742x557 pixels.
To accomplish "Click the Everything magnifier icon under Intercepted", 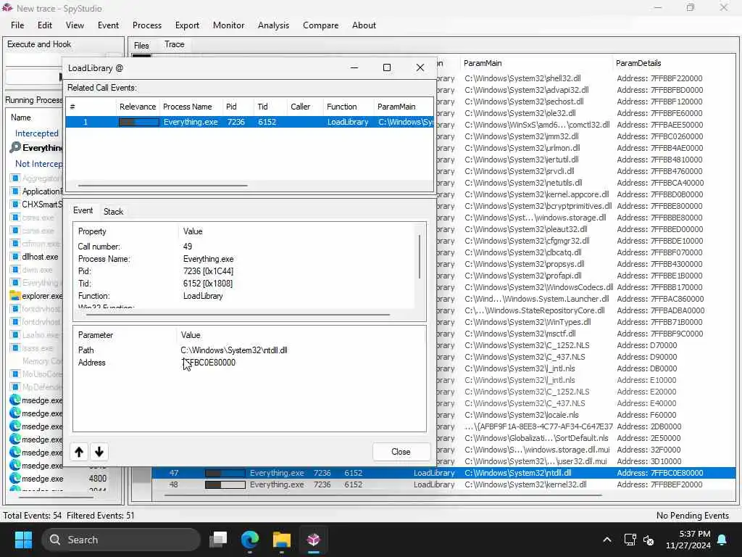I will (x=15, y=147).
